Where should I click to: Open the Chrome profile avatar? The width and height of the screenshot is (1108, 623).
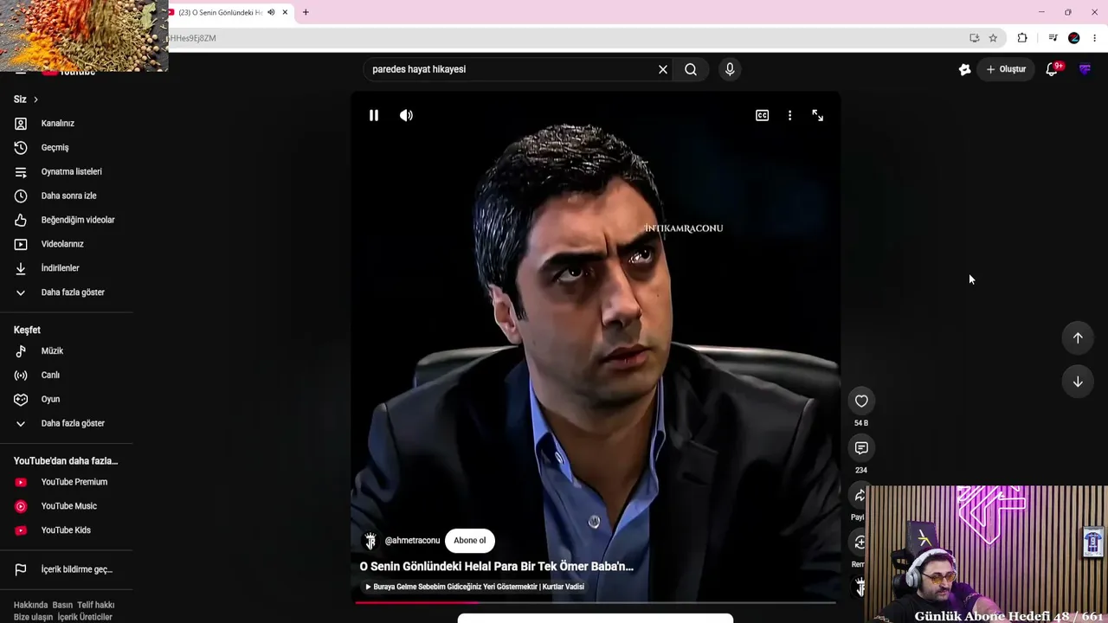point(1074,38)
